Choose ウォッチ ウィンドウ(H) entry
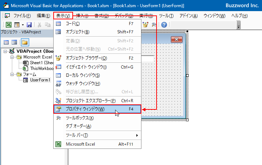Screen dimensions: 262x165 tap(97, 84)
